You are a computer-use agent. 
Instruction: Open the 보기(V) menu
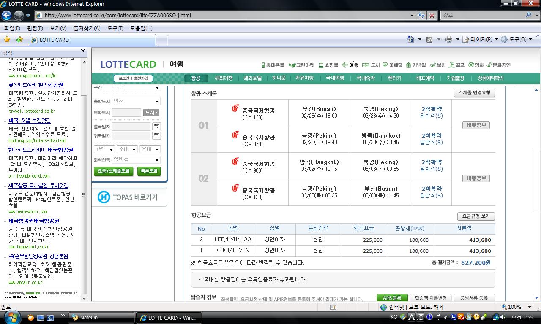pos(58,28)
